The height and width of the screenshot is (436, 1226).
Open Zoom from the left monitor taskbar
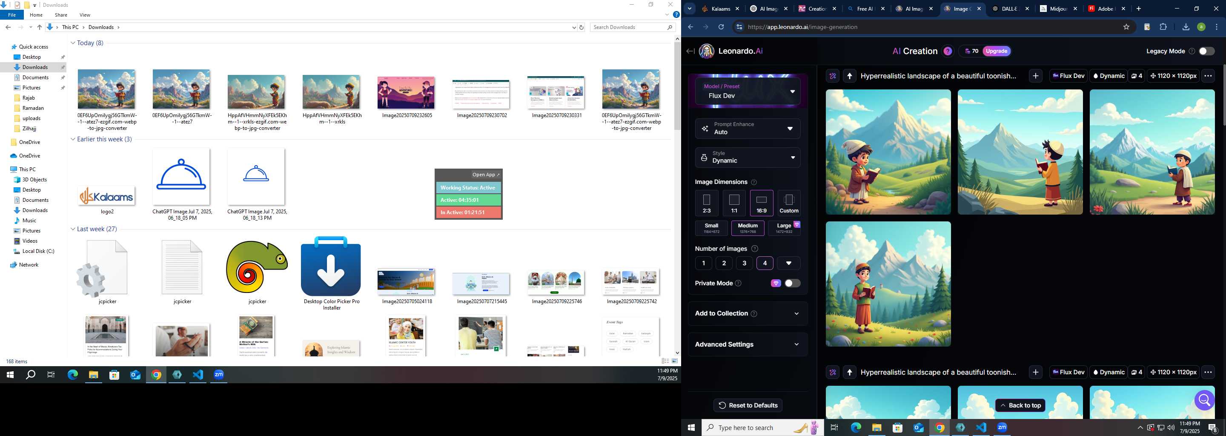[219, 375]
